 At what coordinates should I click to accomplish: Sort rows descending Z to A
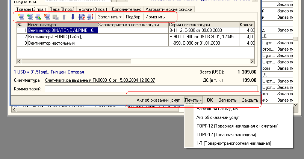click(90, 17)
